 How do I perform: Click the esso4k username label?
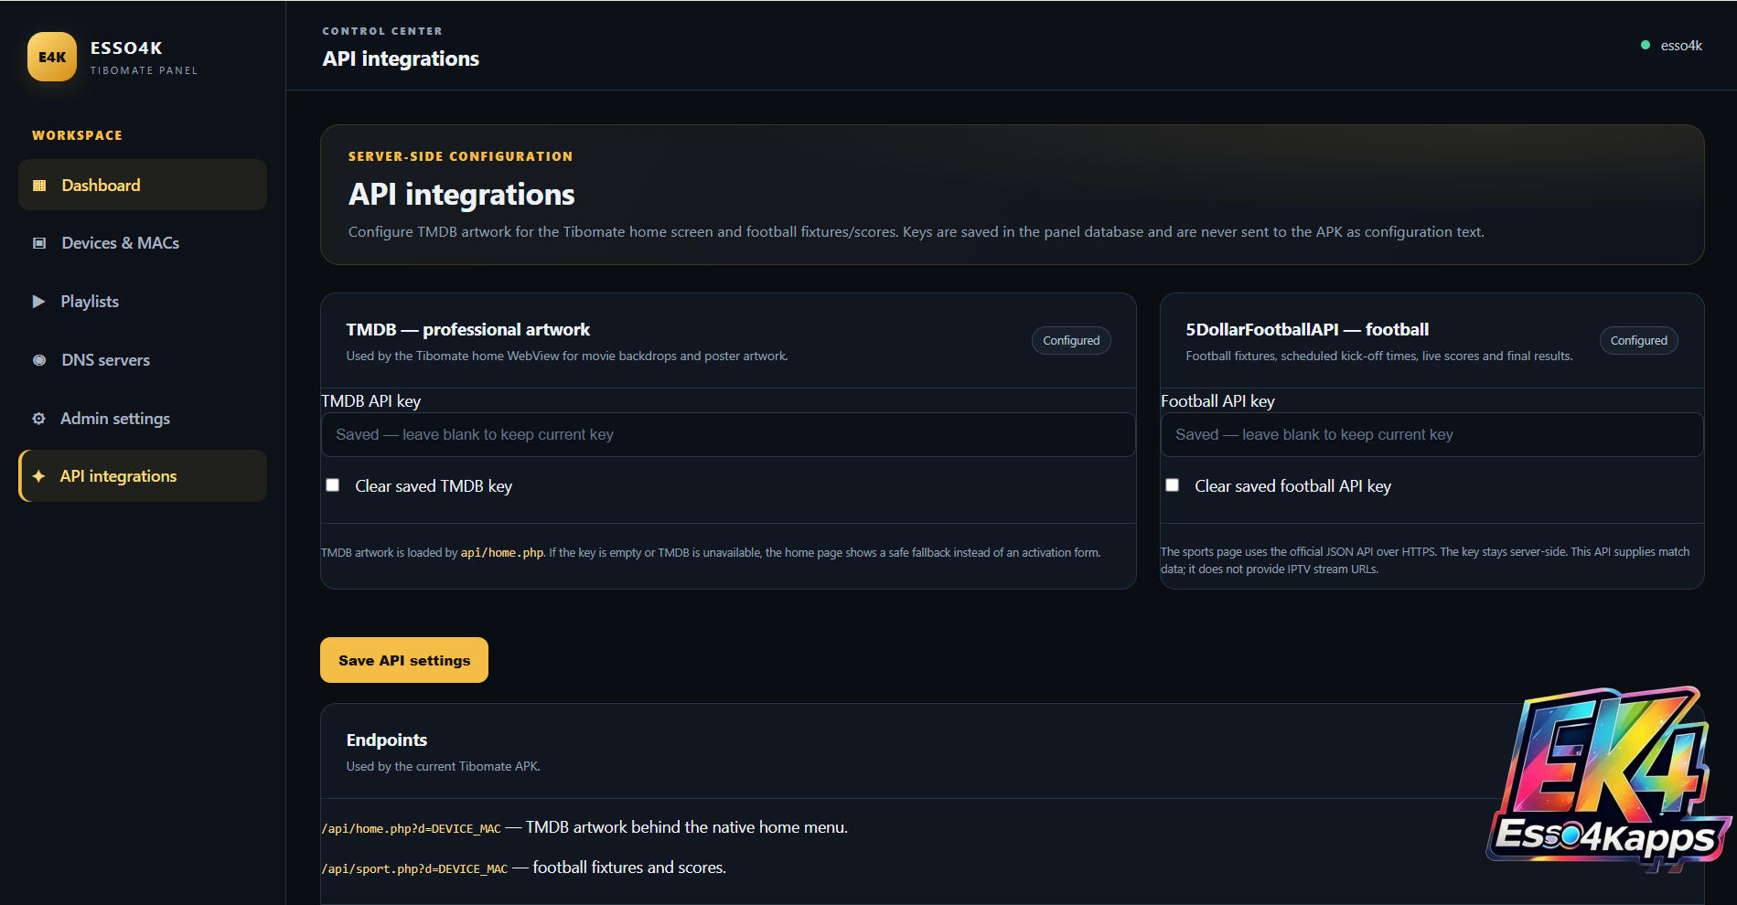point(1681,46)
